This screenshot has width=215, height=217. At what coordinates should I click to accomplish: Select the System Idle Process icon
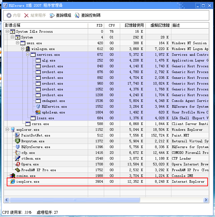(12, 31)
